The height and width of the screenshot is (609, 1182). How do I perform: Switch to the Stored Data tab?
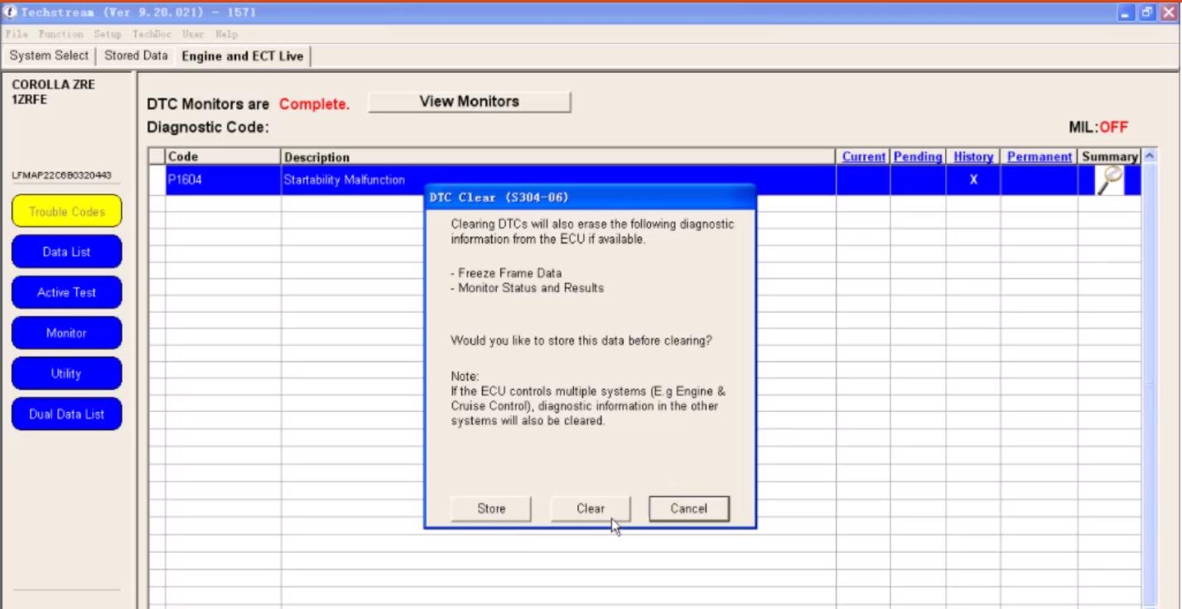click(x=136, y=55)
